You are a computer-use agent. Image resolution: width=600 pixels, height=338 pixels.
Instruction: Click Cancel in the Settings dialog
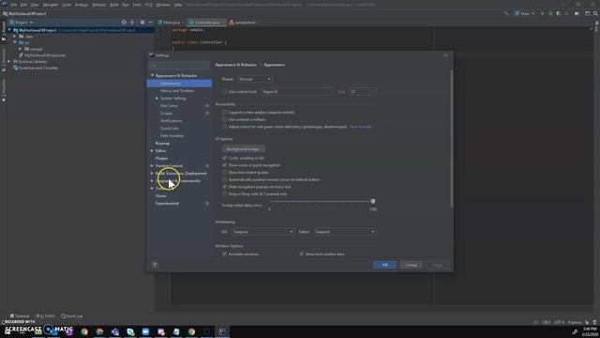(411, 265)
